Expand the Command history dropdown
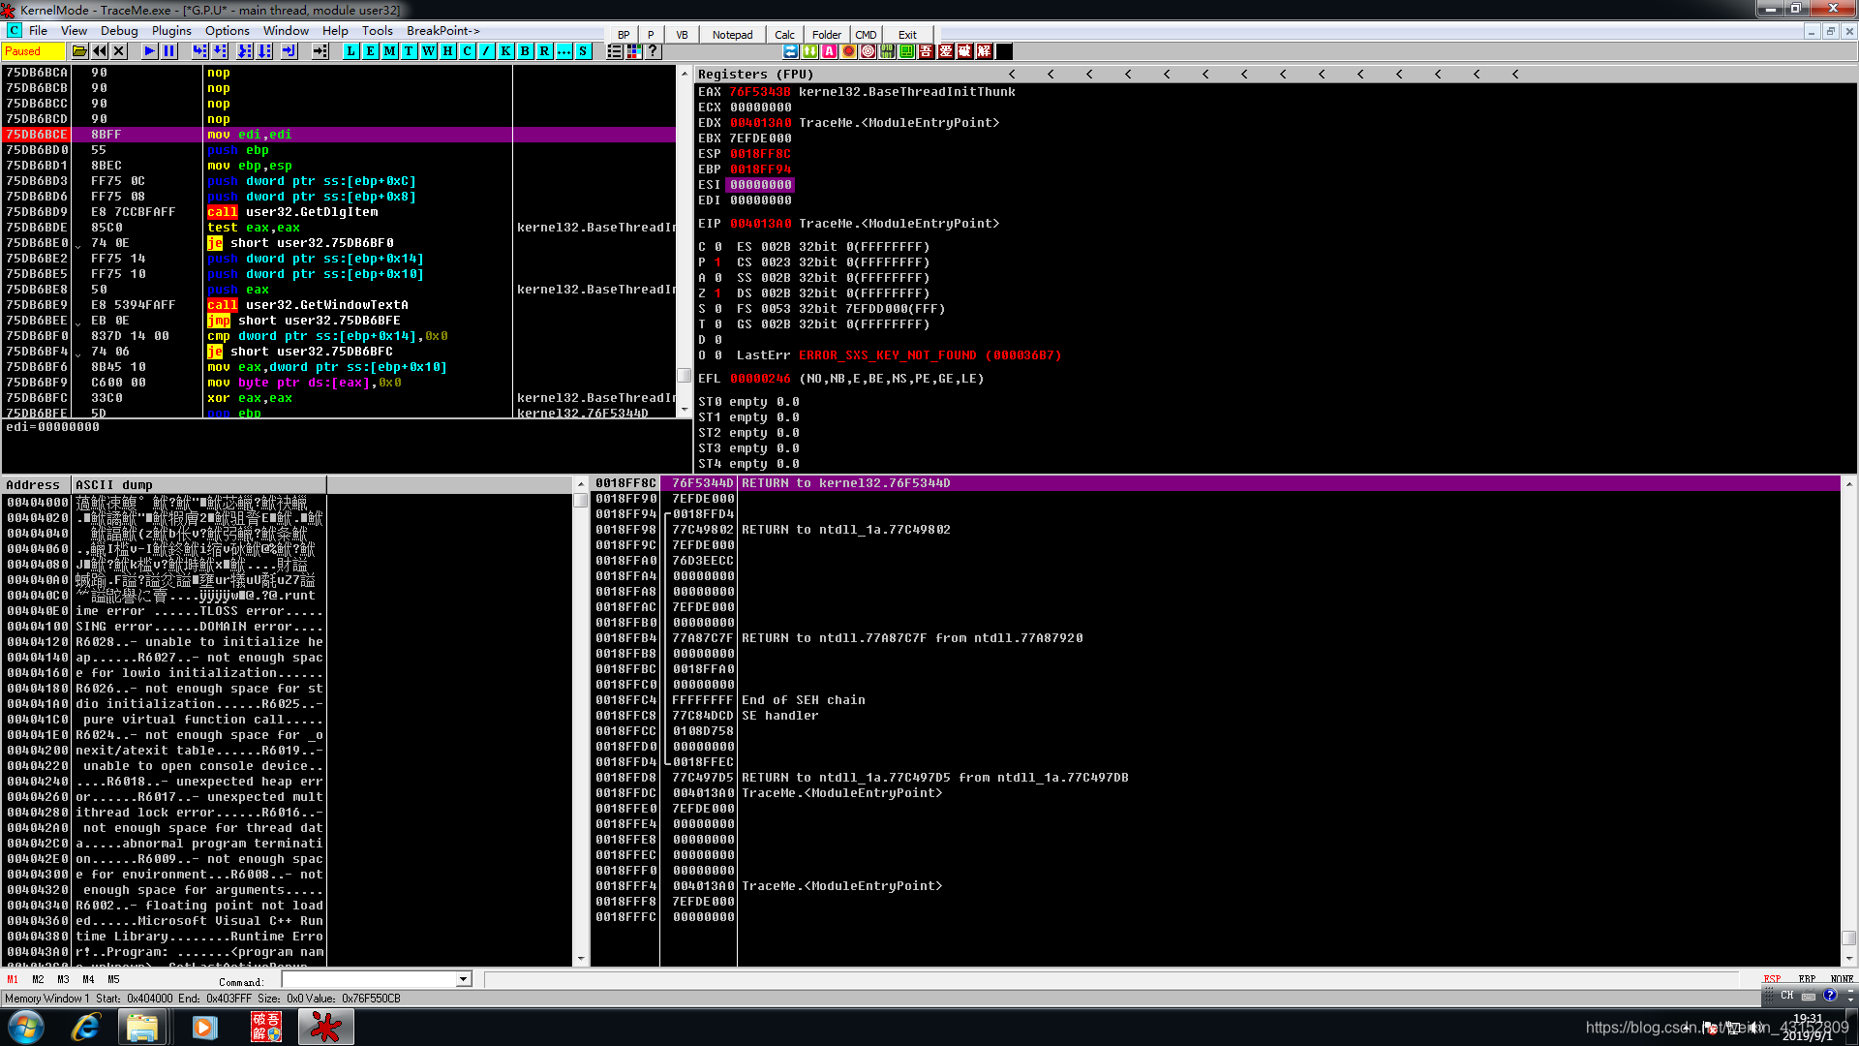Viewport: 1859px width, 1046px height. pos(463,979)
